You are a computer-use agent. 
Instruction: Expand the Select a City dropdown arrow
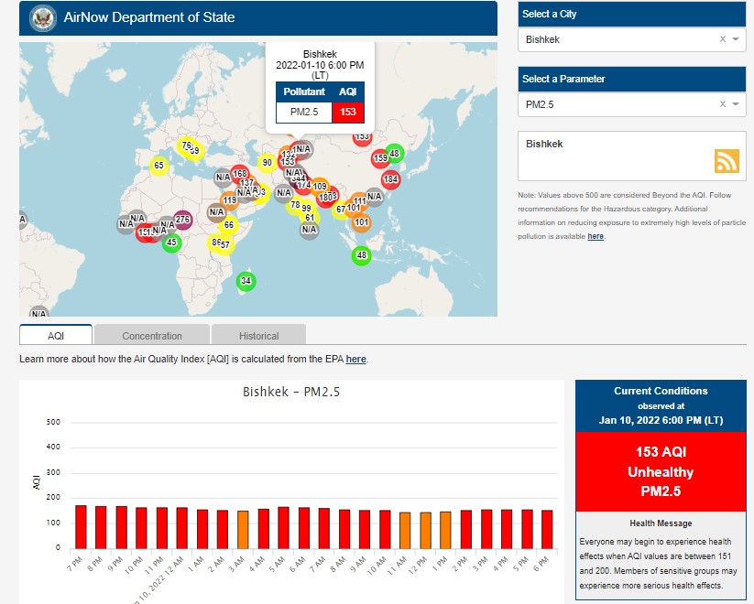tap(736, 39)
